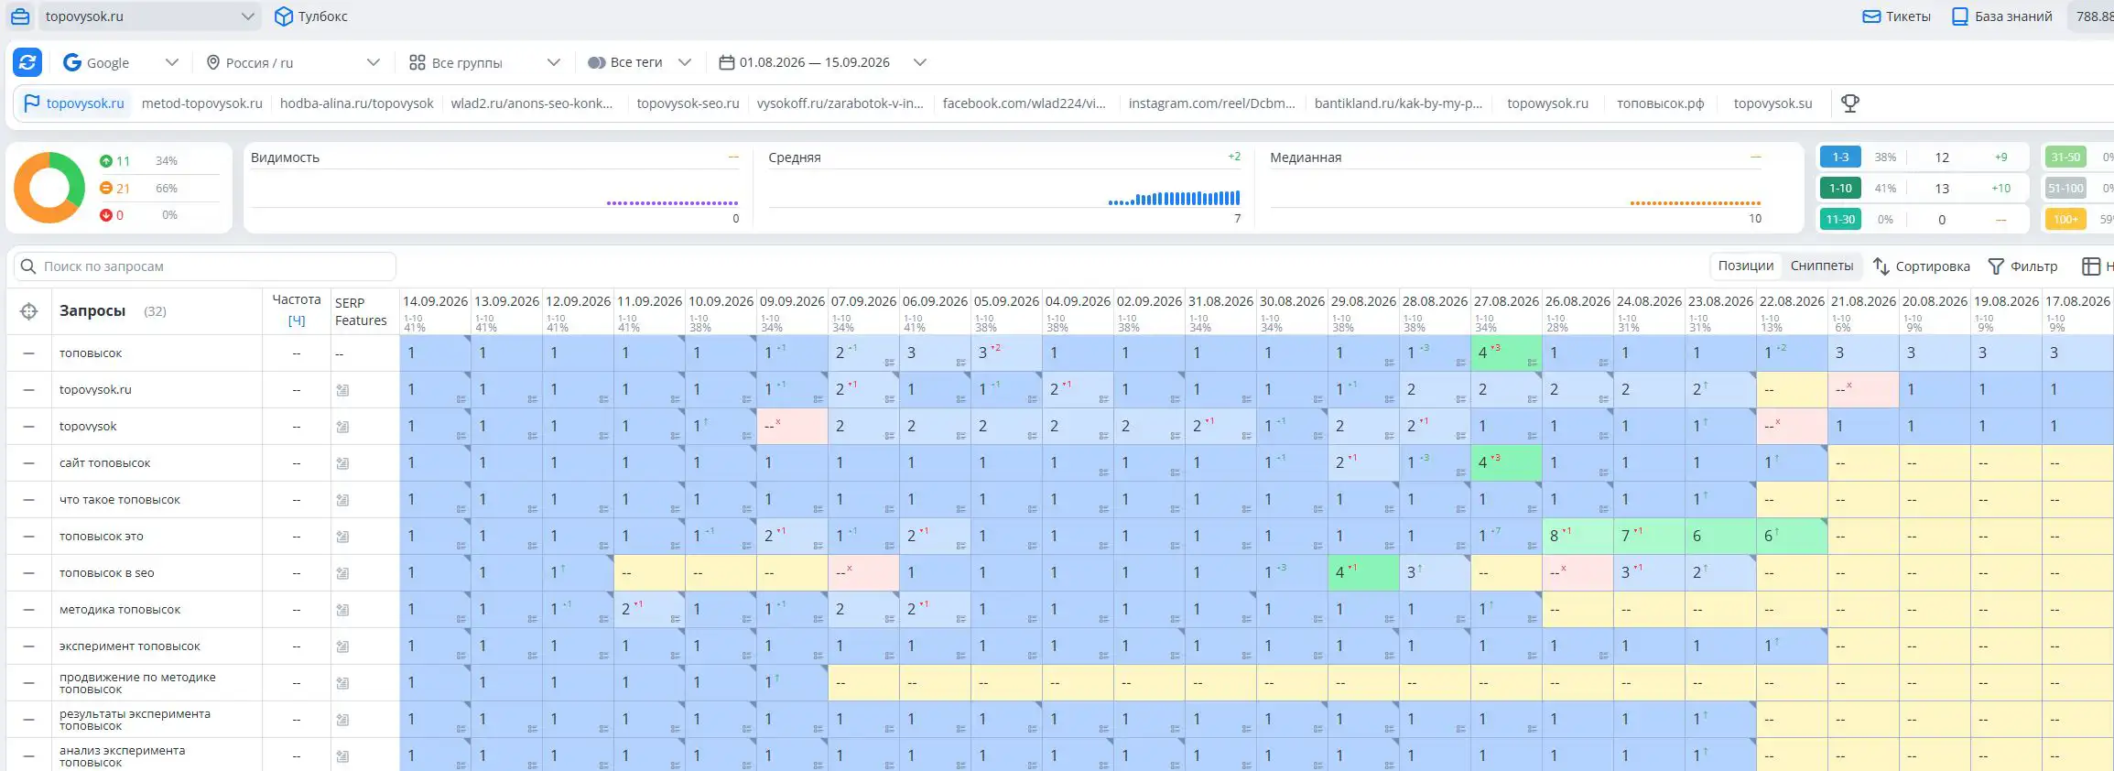
Task: Click the 100+ yellow position badge
Action: point(2065,220)
